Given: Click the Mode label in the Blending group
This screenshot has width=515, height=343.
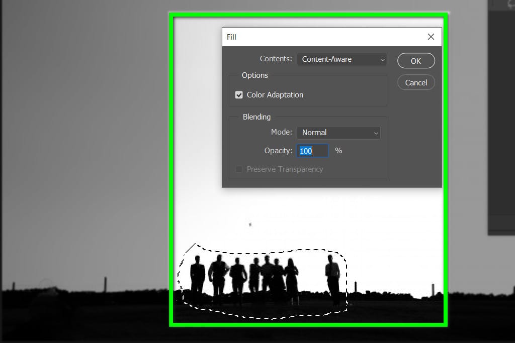Looking at the screenshot, I should pyautogui.click(x=281, y=132).
